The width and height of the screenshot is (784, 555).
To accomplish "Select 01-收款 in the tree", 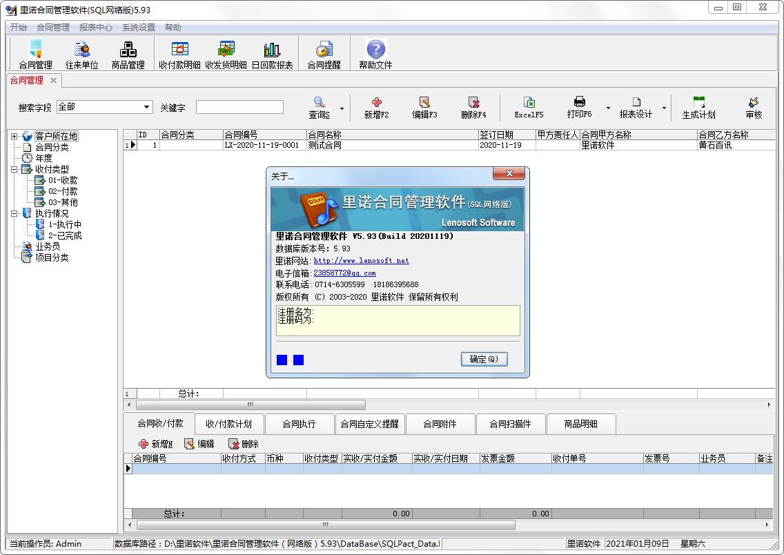I will tap(63, 180).
